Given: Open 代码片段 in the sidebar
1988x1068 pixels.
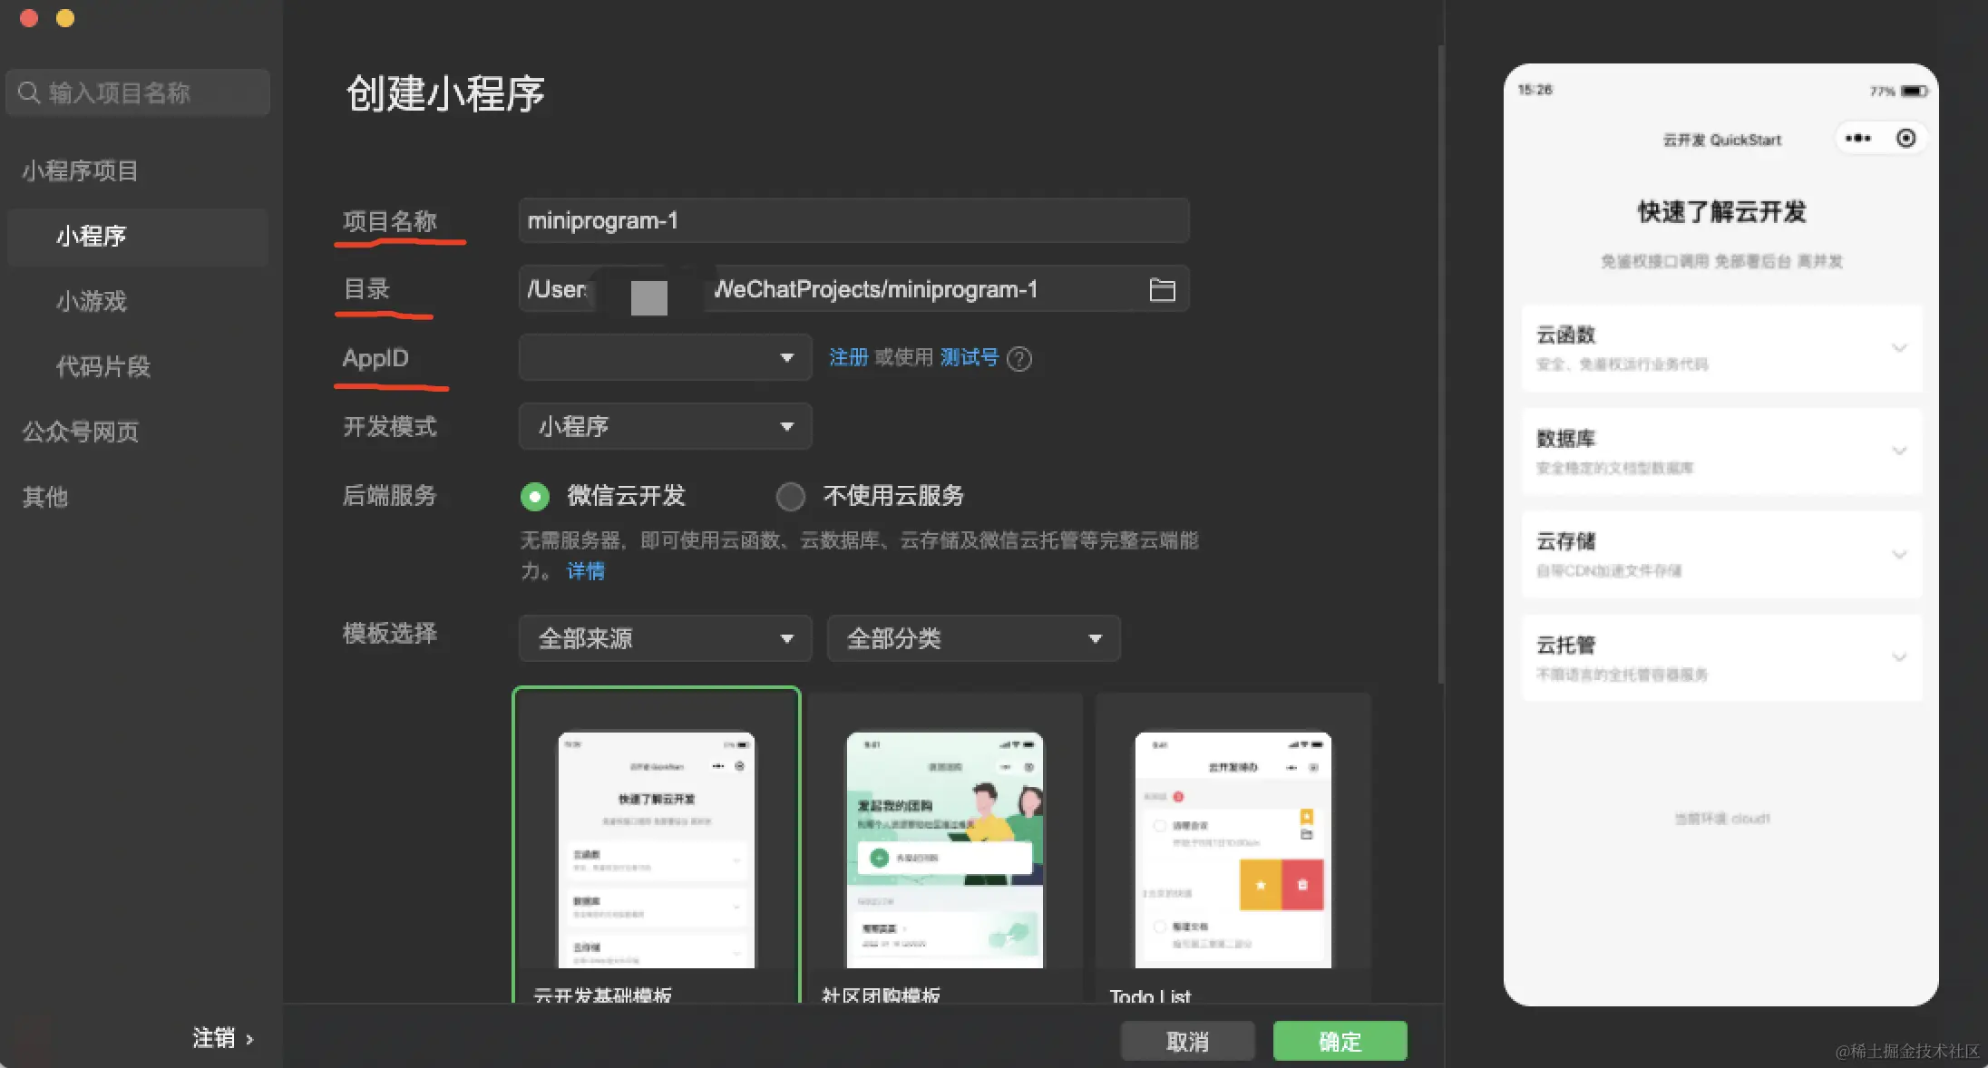Looking at the screenshot, I should (x=102, y=366).
